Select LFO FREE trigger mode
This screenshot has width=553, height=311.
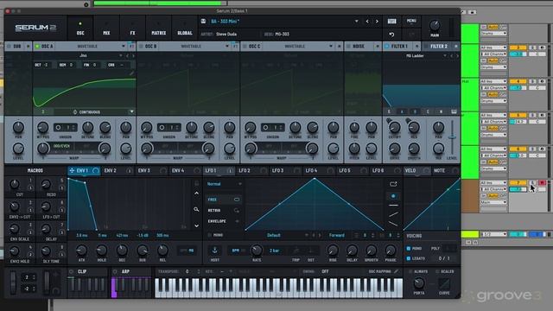pyautogui.click(x=224, y=200)
